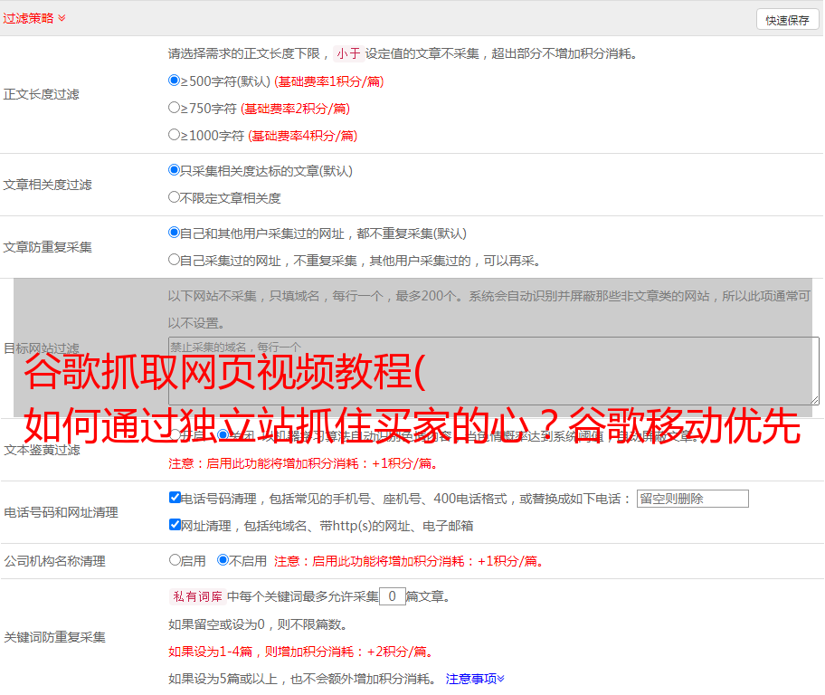Screen dimensions: 825x695
Task: Select the ≥500字符 default length option
Action: [175, 80]
